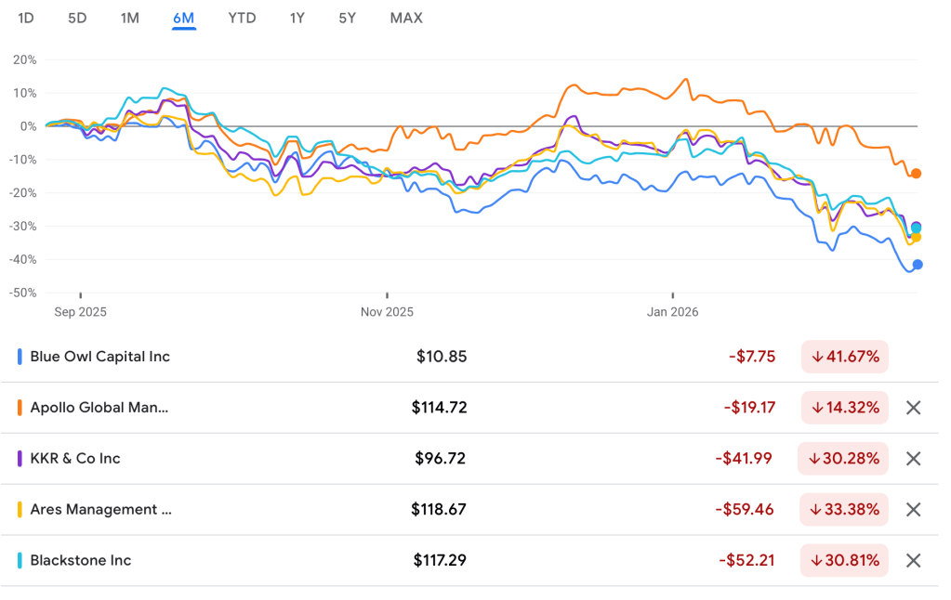Image resolution: width=951 pixels, height=600 pixels.
Task: Show the 1Y price range
Action: [x=297, y=18]
